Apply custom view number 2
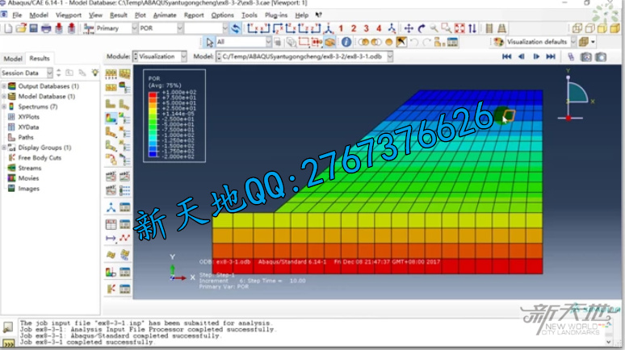Image resolution: width=625 pixels, height=350 pixels. click(x=354, y=28)
